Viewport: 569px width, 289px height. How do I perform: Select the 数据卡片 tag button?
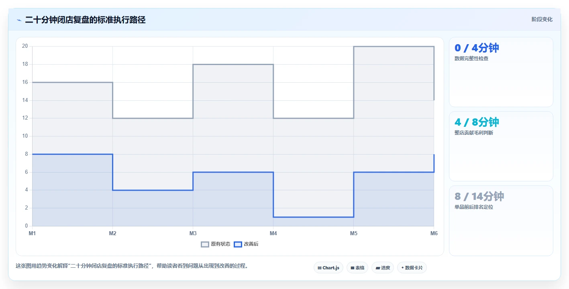412,268
